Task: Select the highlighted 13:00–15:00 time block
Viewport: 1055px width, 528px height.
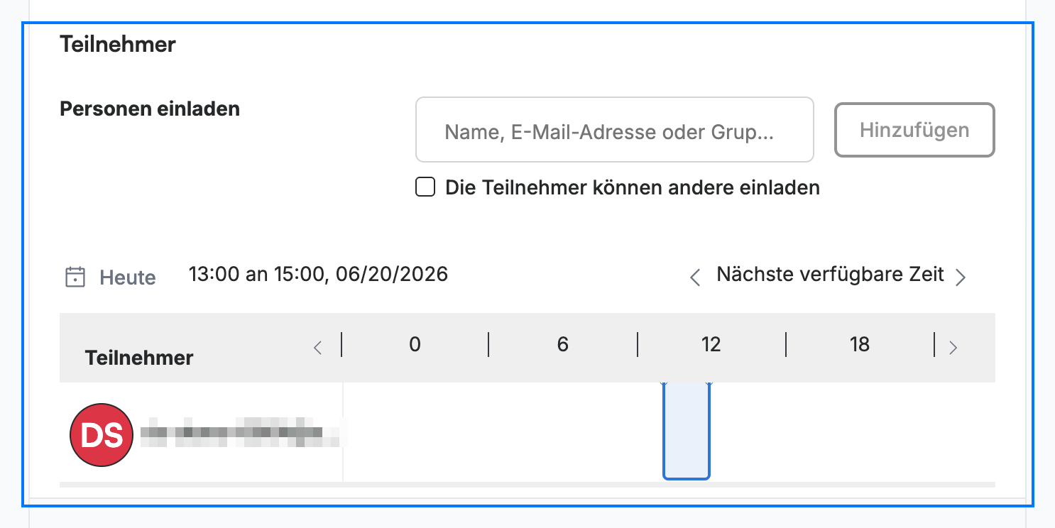Action: [x=687, y=431]
